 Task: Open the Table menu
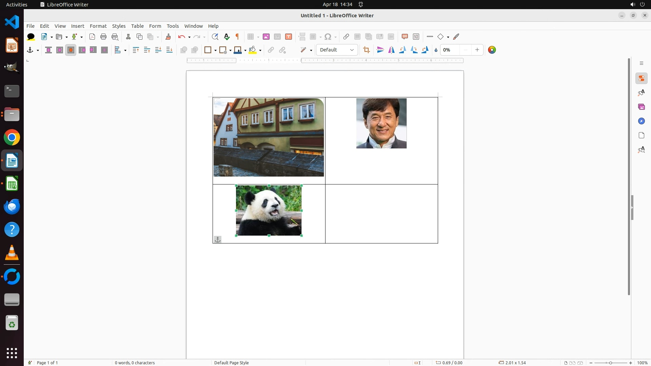[x=137, y=26]
